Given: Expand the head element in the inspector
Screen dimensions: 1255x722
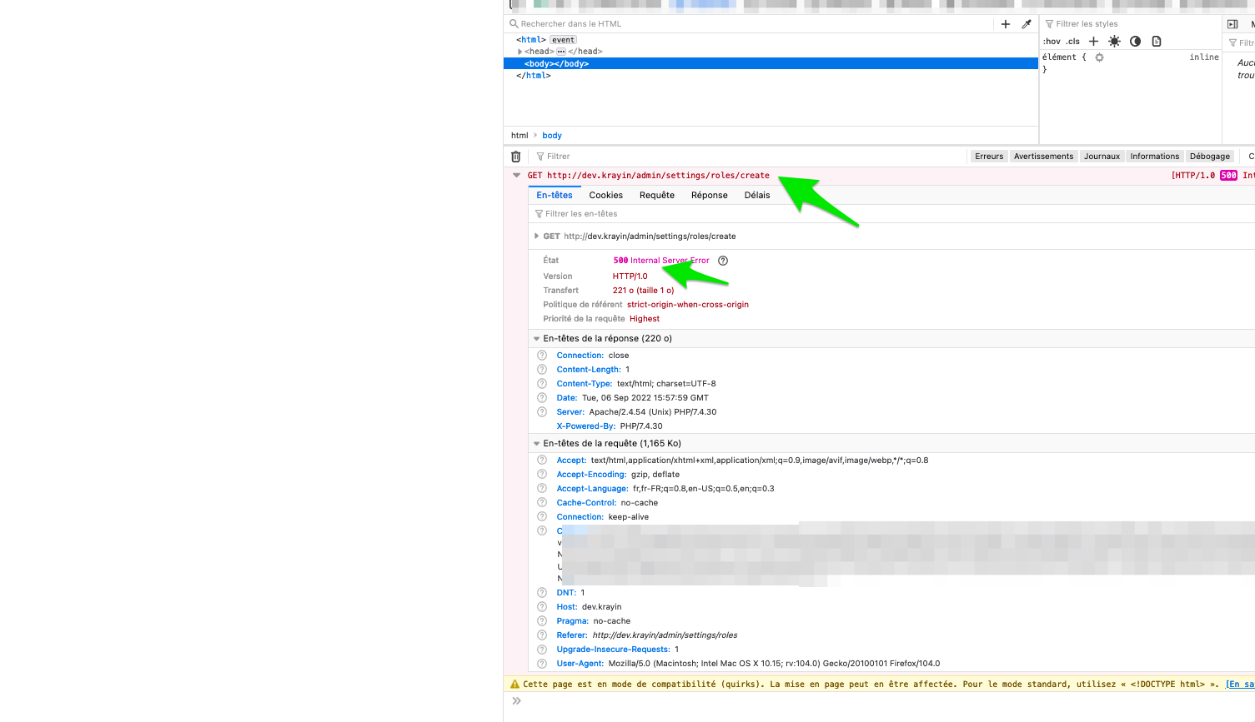Looking at the screenshot, I should coord(520,51).
